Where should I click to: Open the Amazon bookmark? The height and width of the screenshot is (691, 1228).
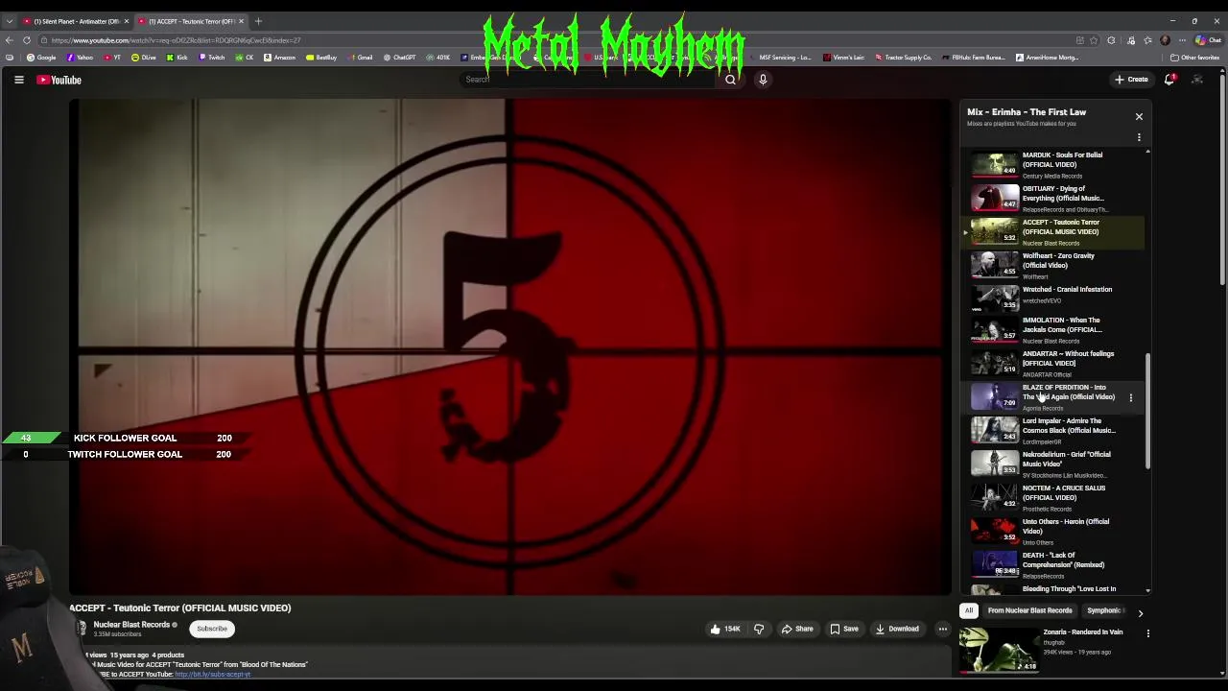coord(280,58)
